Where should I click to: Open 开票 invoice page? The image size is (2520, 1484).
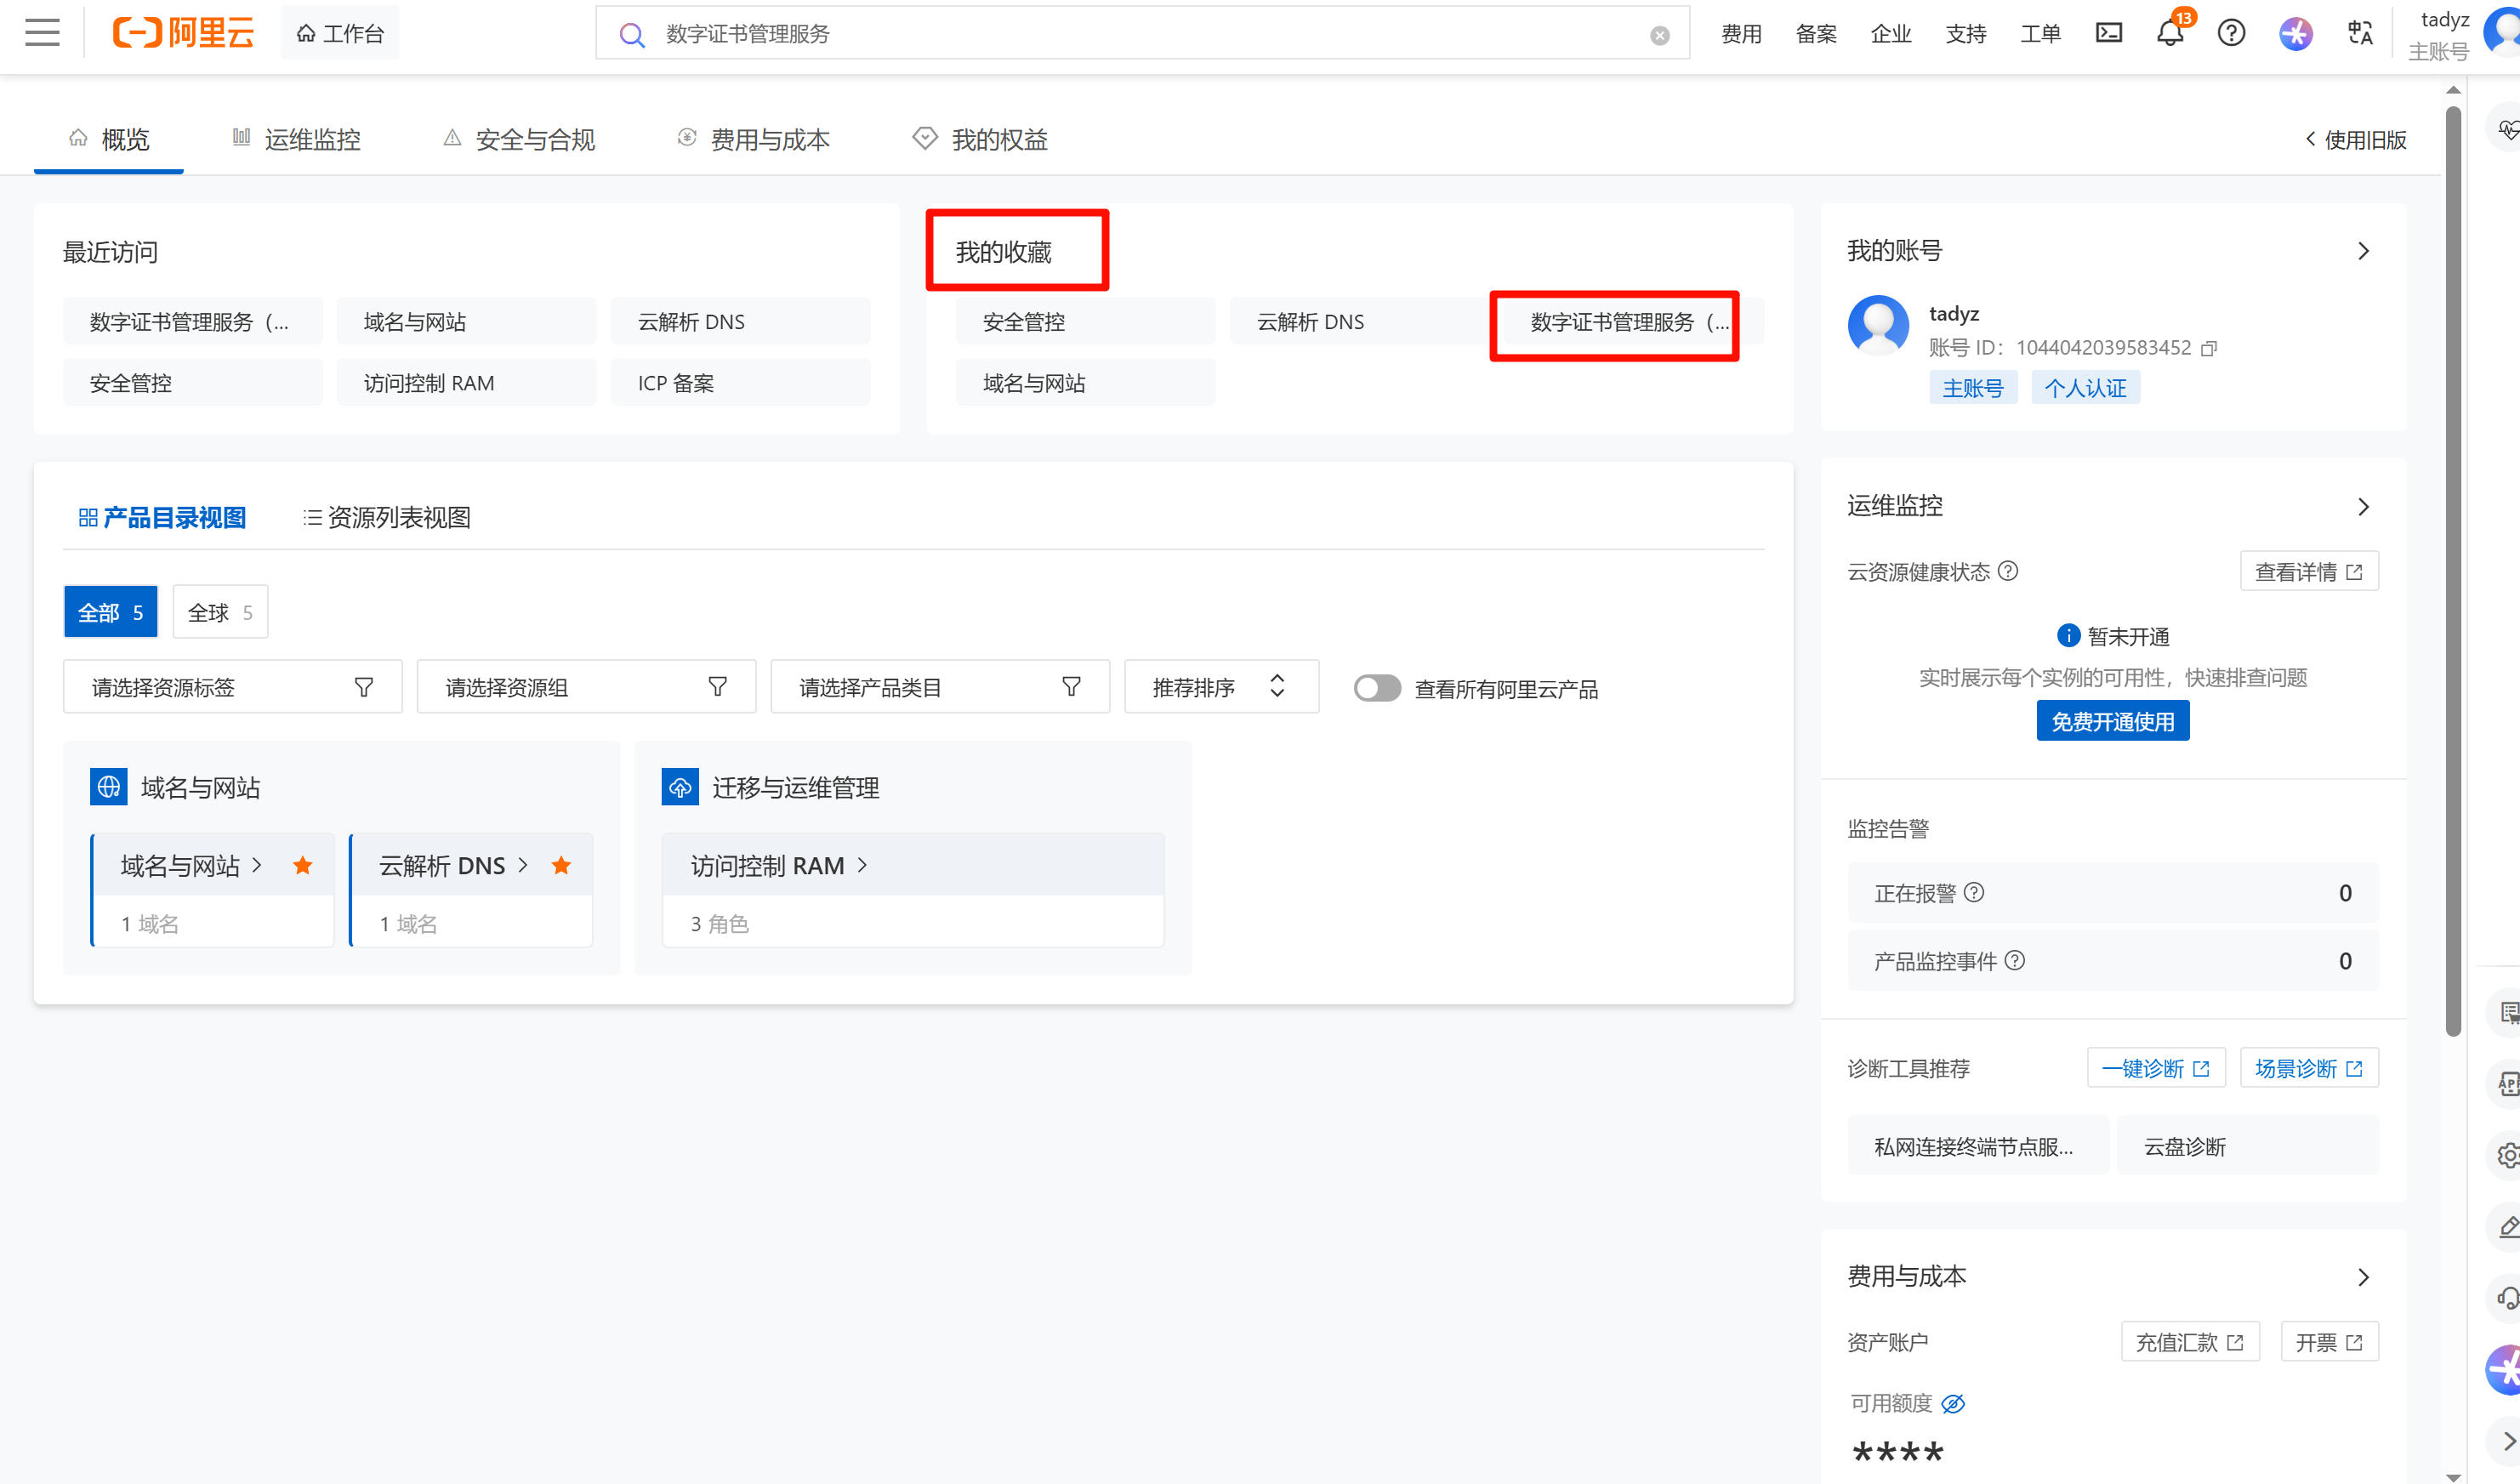(x=2329, y=1342)
